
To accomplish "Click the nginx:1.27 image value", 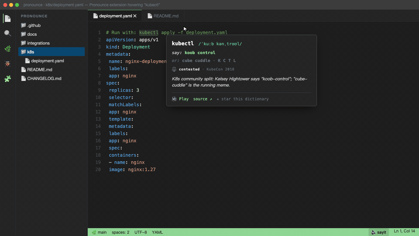I will tap(141, 170).
